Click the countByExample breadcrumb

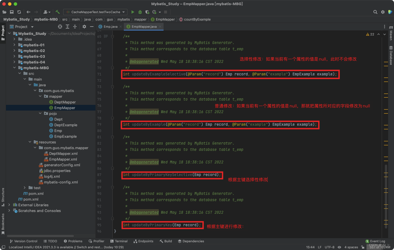pyautogui.click(x=195, y=19)
